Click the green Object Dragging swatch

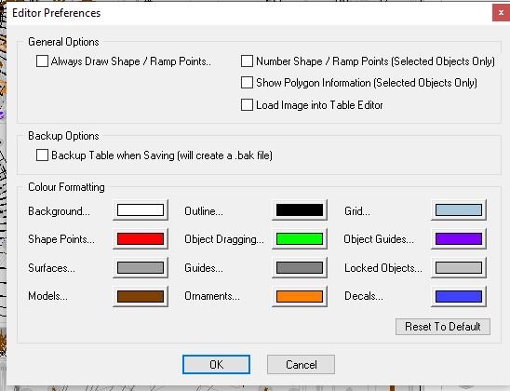coord(300,238)
